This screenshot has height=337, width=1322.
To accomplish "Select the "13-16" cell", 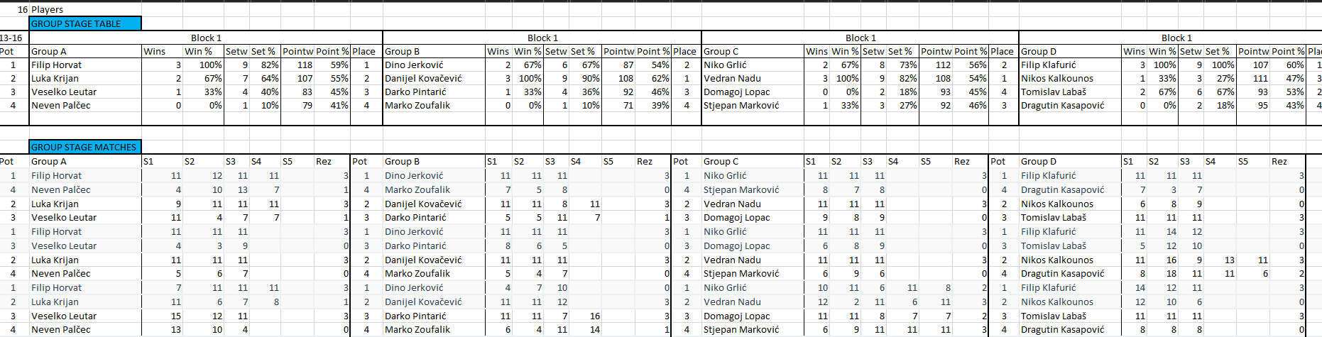I will point(11,38).
